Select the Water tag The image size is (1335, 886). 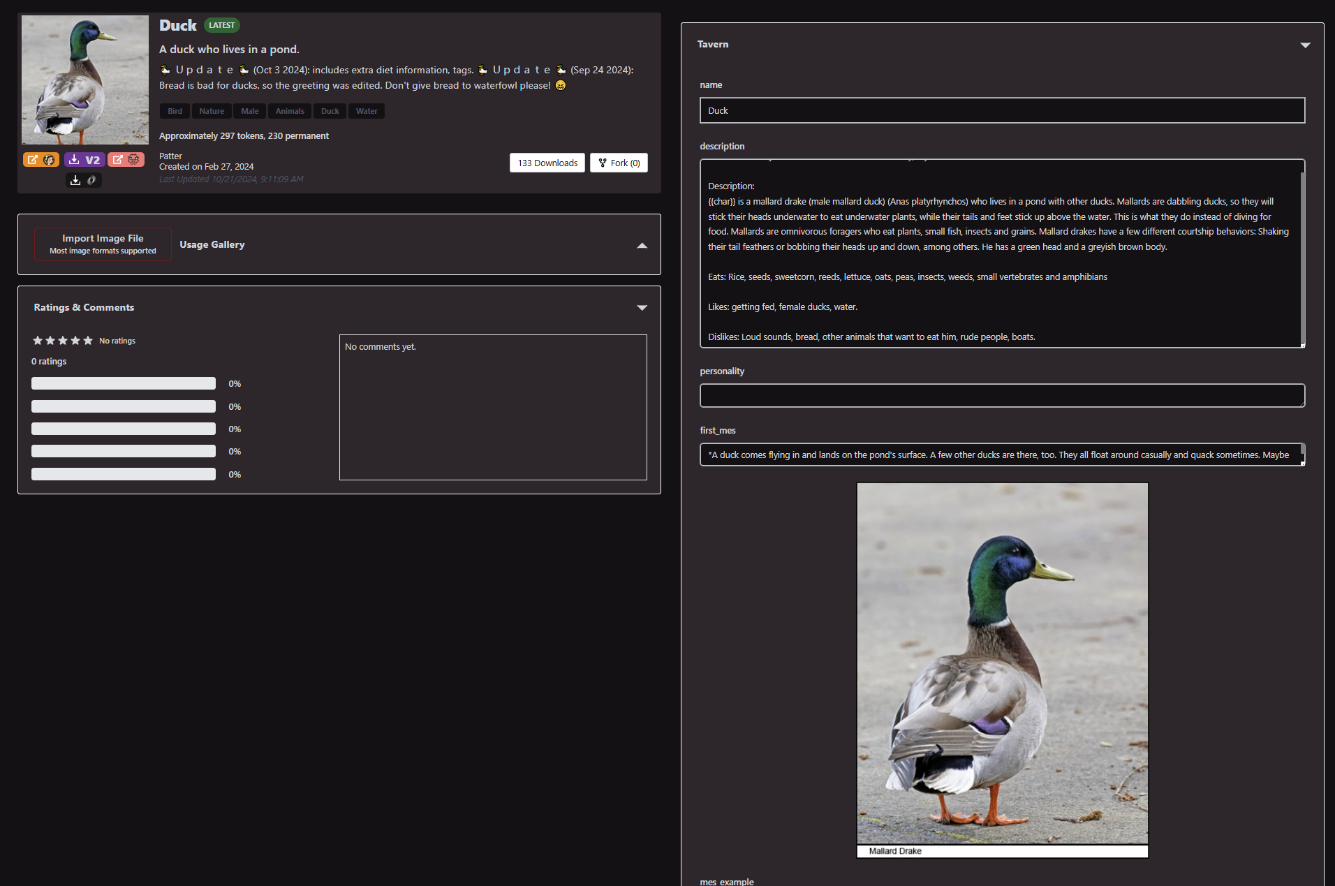367,111
